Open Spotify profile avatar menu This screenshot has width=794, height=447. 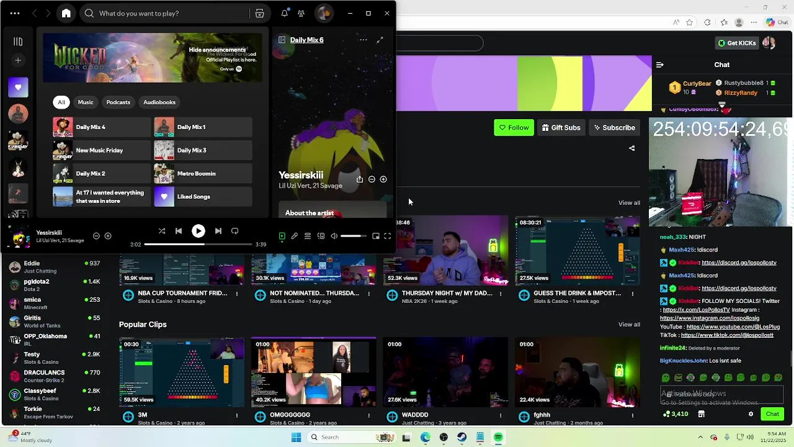click(x=324, y=13)
